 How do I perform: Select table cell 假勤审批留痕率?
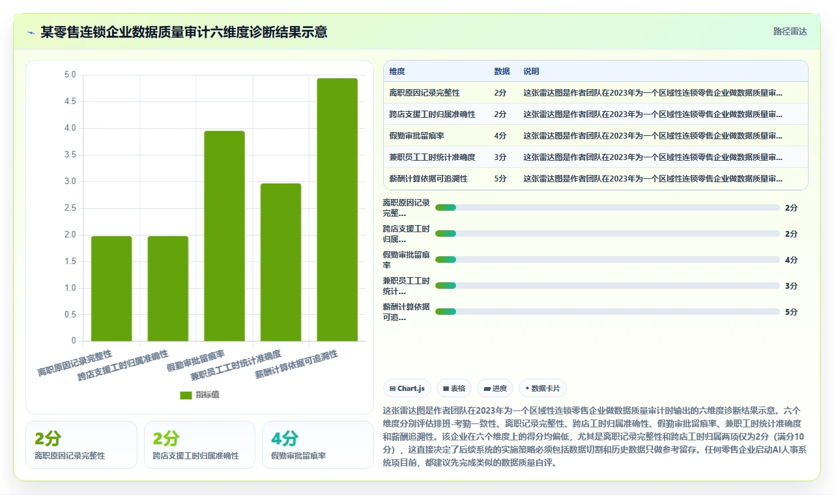[416, 136]
